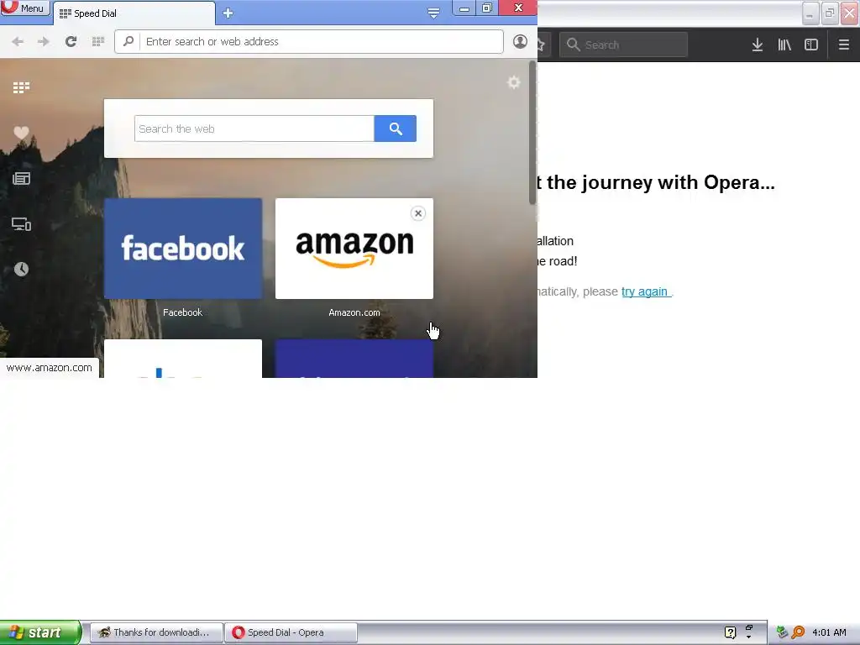The image size is (860, 645).
Task: Open the Facebook speed dial tile
Action: point(183,249)
